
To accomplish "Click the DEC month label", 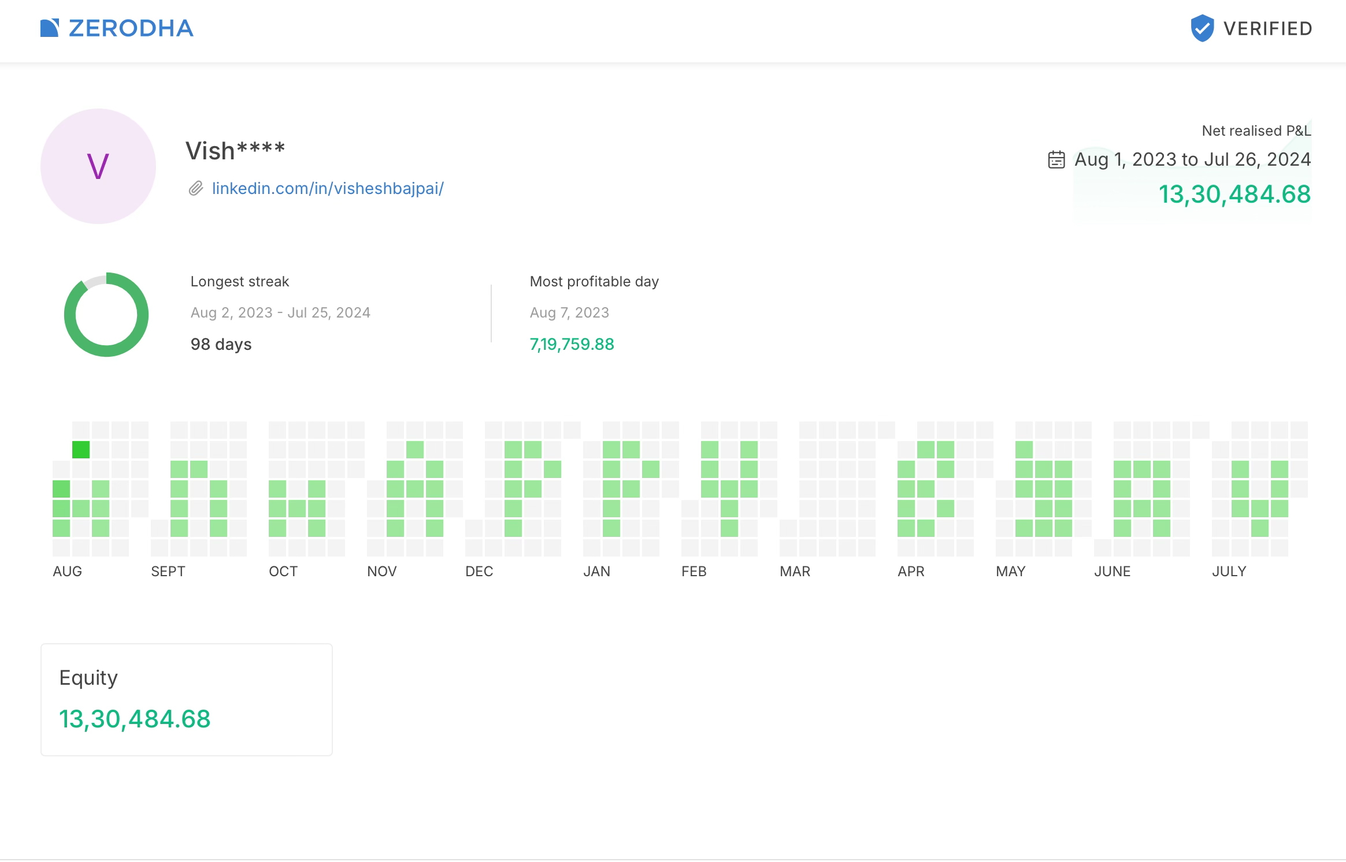I will point(479,572).
